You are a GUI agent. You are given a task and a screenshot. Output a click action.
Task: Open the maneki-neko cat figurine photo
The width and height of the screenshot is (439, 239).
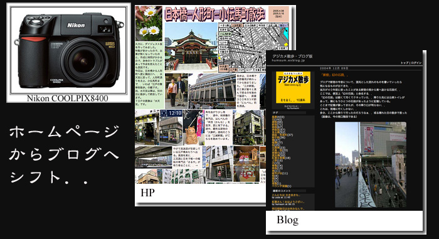click(x=193, y=127)
